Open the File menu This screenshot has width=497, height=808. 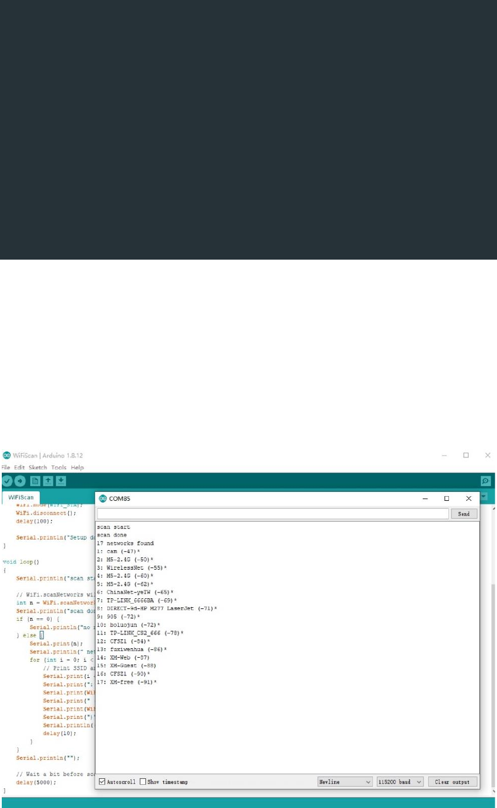point(6,468)
